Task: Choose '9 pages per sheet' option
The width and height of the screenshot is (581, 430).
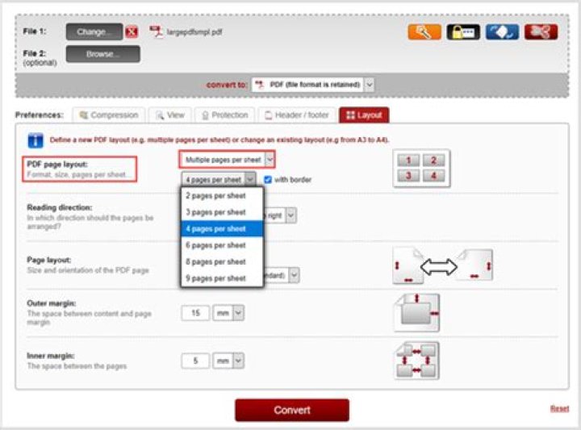Action: [223, 278]
